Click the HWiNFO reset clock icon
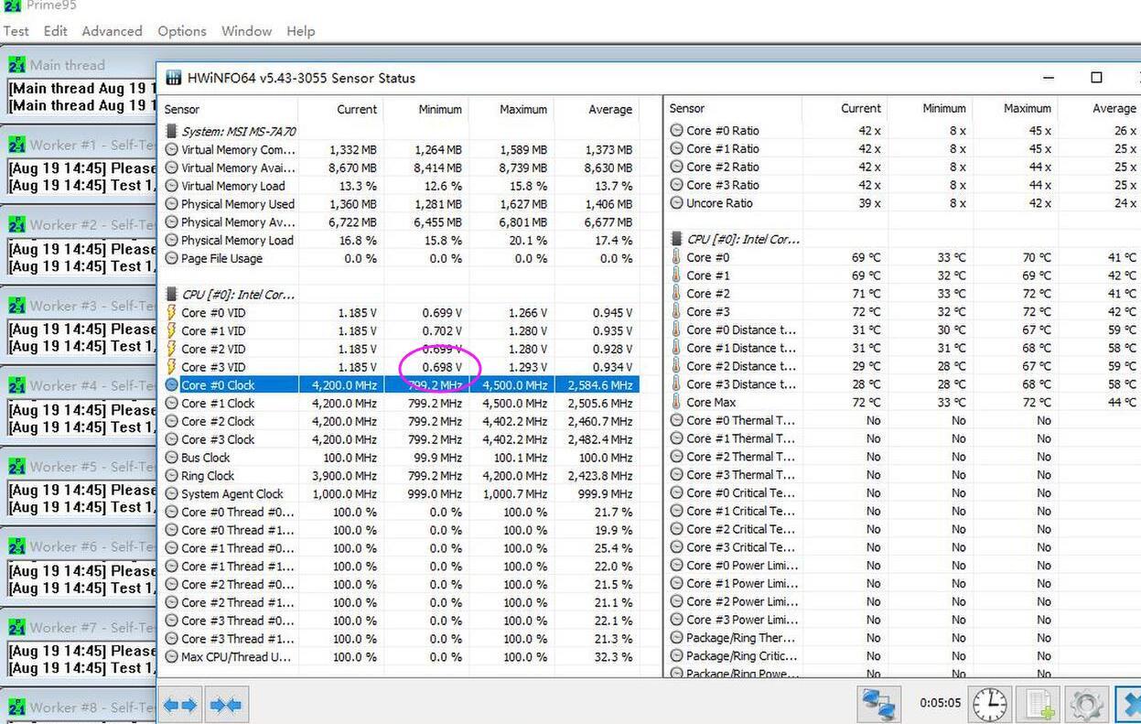The height and width of the screenshot is (724, 1141). click(989, 704)
